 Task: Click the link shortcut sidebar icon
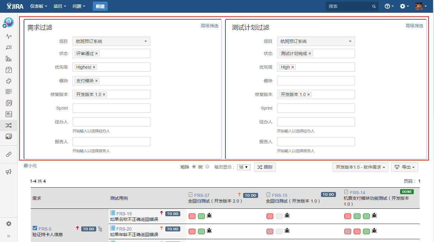click(9, 154)
